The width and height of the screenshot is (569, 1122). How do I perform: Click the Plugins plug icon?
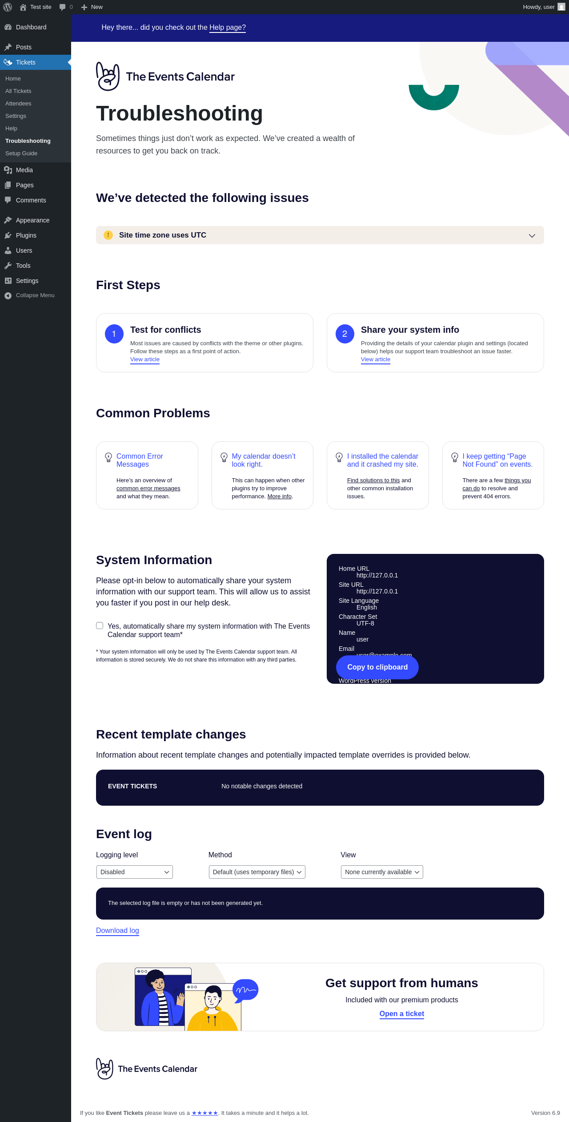(x=8, y=235)
